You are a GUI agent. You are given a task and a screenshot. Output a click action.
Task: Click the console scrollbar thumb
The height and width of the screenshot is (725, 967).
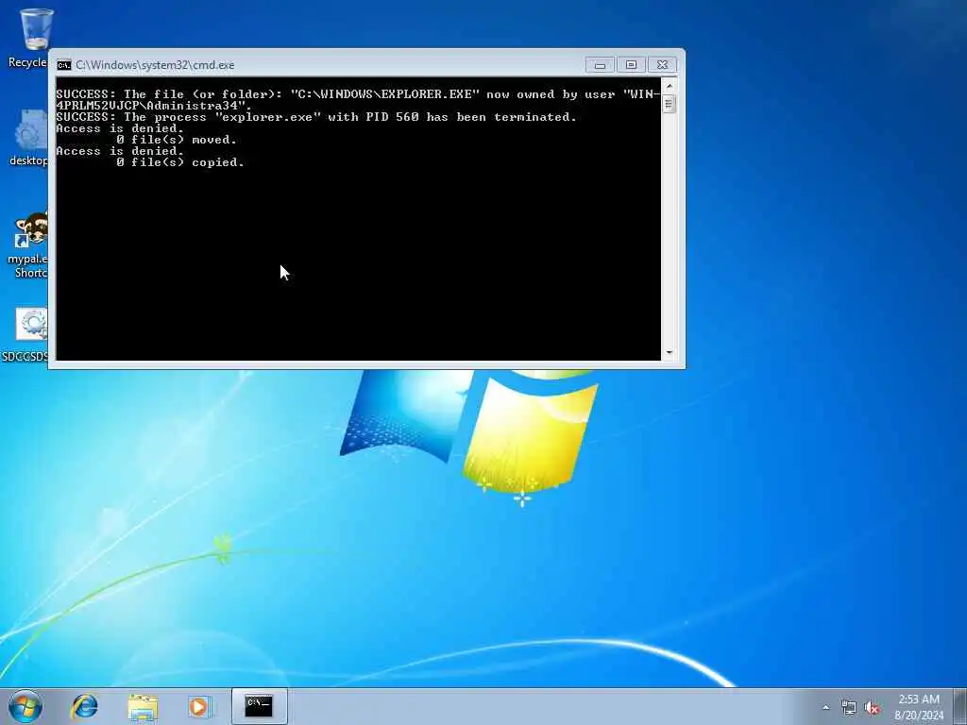pos(670,104)
